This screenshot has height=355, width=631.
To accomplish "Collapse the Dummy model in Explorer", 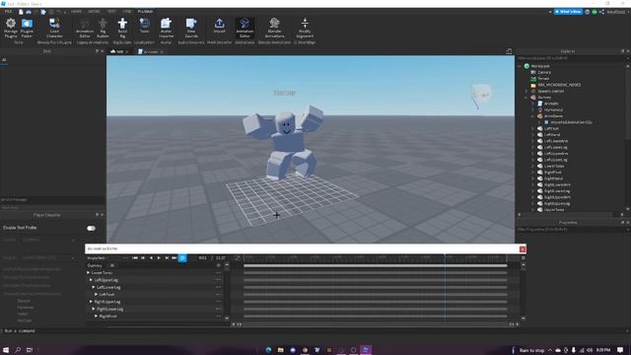I will [x=526, y=98].
